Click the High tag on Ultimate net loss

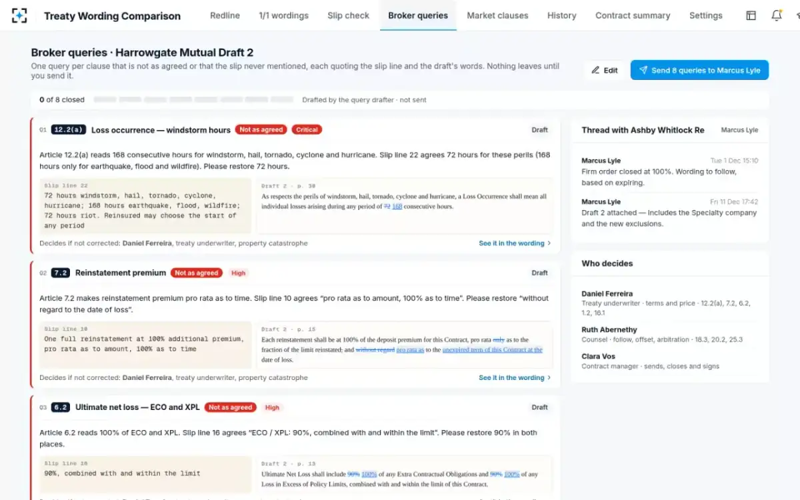pyautogui.click(x=272, y=407)
